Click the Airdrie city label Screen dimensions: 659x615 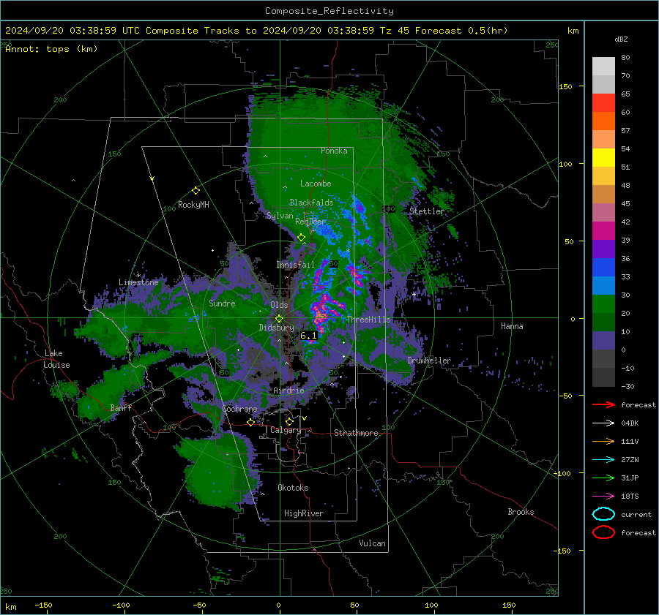coord(288,390)
